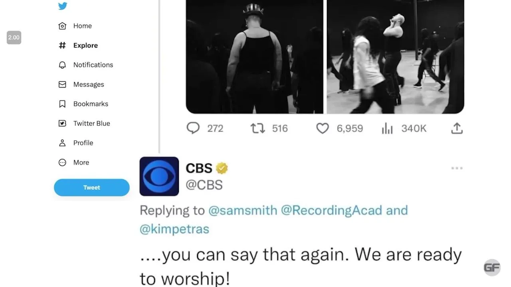Image resolution: width=511 pixels, height=287 pixels.
Task: Like the tweet with heart icon
Action: pos(323,128)
